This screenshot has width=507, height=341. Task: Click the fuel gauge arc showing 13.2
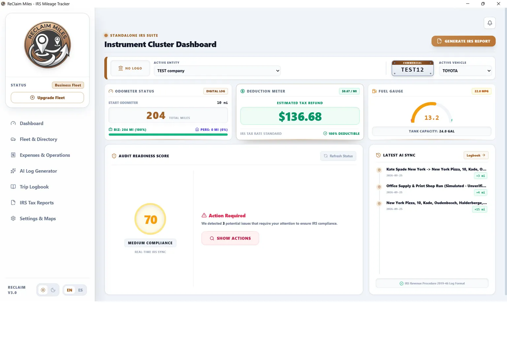(431, 112)
